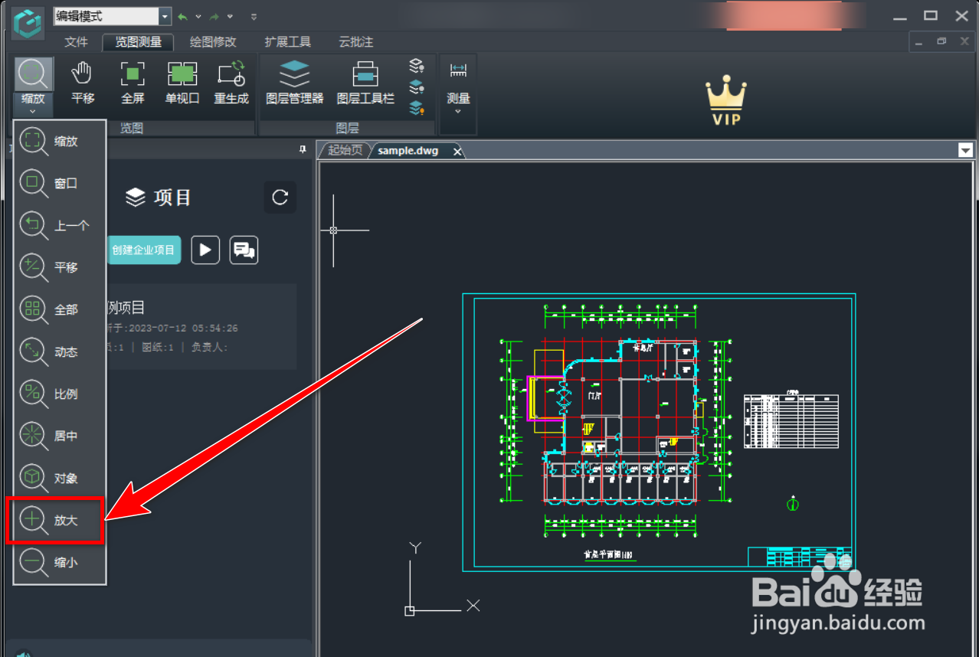The height and width of the screenshot is (657, 979).
Task: Activate the 全屏 fullscreen view
Action: tap(133, 83)
